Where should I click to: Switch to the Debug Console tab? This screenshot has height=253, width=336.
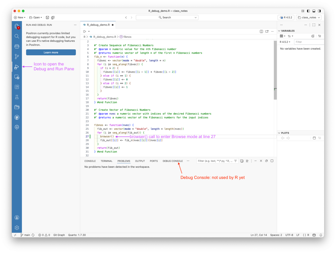[x=172, y=161]
